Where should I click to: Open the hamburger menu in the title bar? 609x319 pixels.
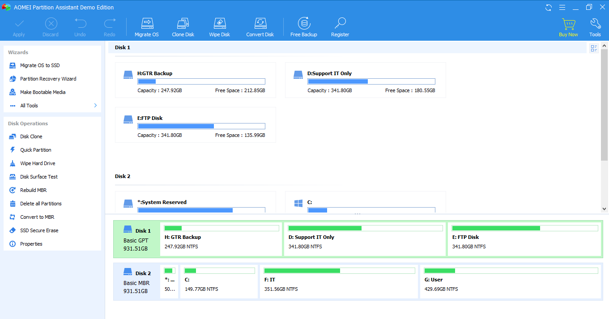click(x=562, y=7)
